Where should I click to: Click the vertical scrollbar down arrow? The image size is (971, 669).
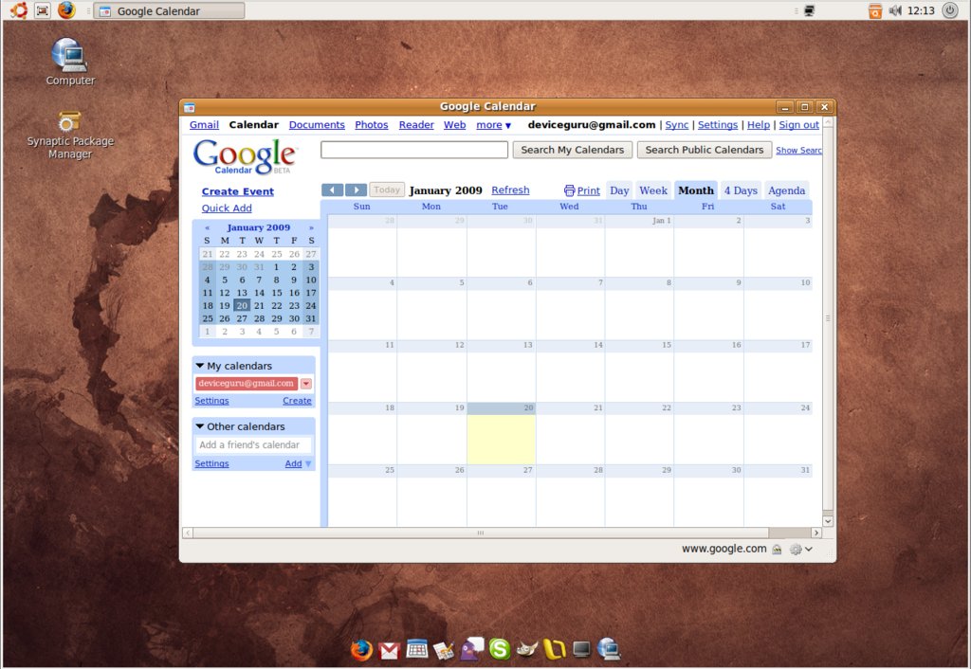point(828,521)
